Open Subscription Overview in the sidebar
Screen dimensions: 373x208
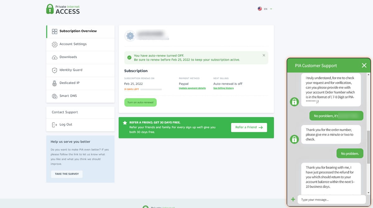pyautogui.click(x=80, y=31)
